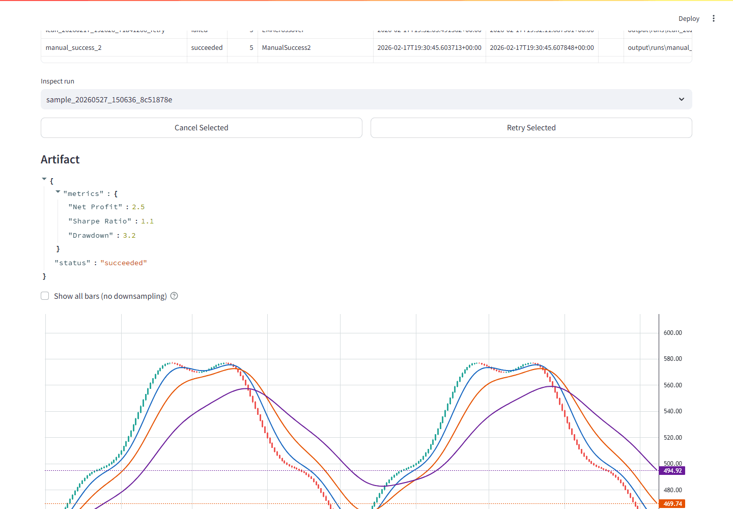Image resolution: width=733 pixels, height=509 pixels.
Task: Click the "succeeded" status cell
Action: click(207, 47)
